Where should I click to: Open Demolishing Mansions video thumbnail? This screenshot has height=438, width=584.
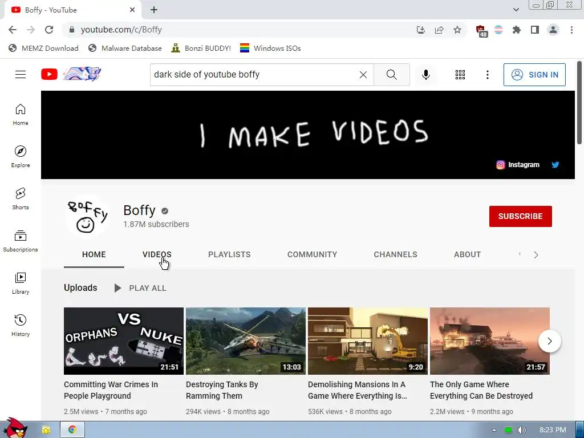[x=368, y=341]
